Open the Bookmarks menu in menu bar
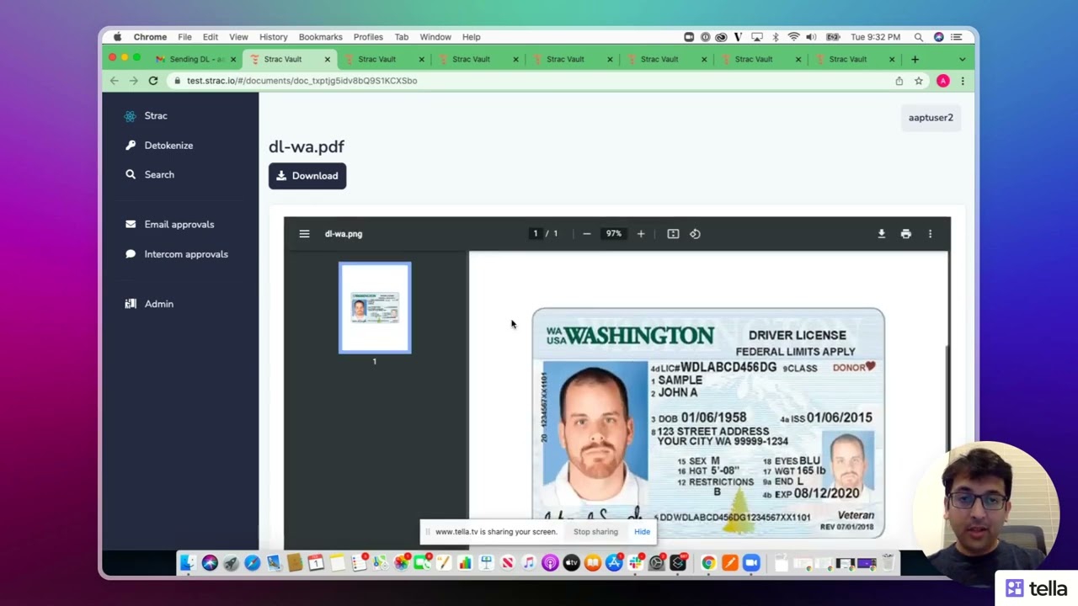This screenshot has width=1078, height=606. pos(320,37)
